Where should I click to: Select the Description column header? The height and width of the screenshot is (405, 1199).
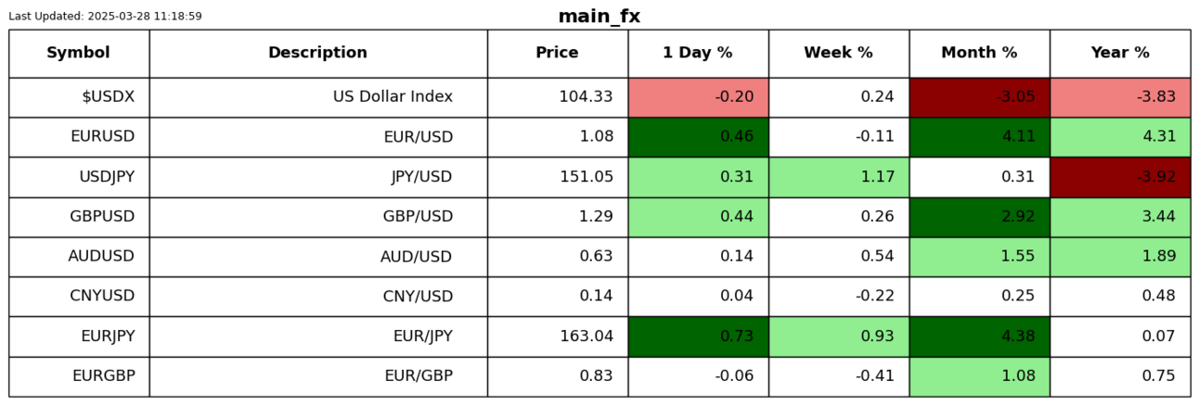(318, 54)
